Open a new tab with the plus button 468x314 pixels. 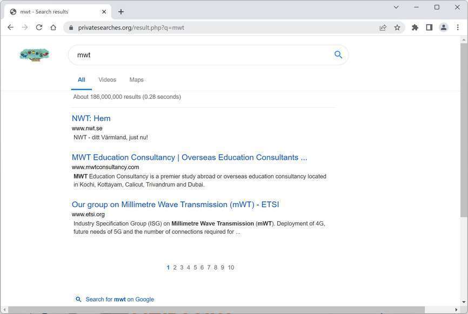[121, 12]
